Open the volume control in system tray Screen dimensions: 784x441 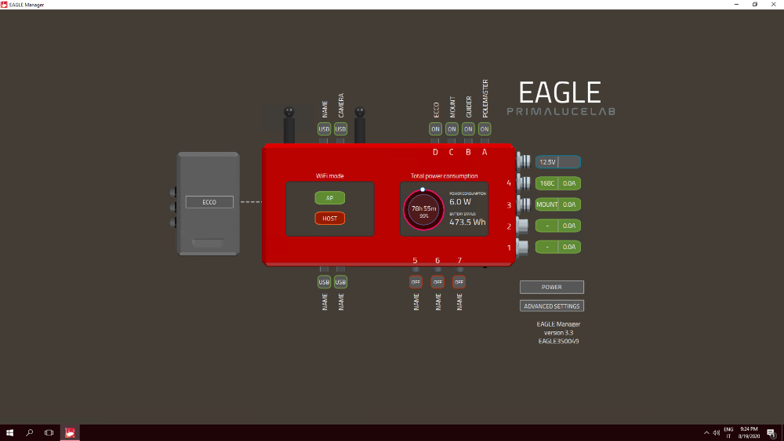717,433
